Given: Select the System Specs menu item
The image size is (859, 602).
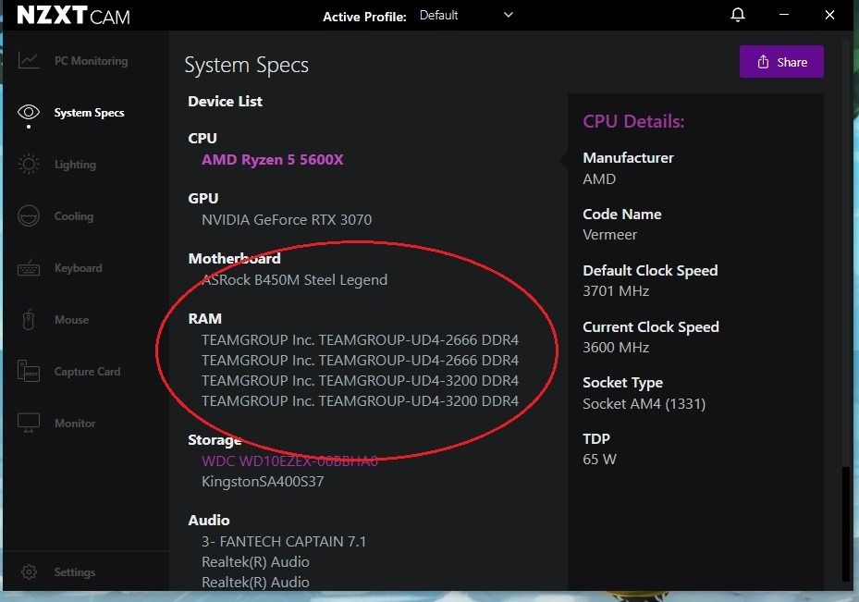Looking at the screenshot, I should click(89, 112).
